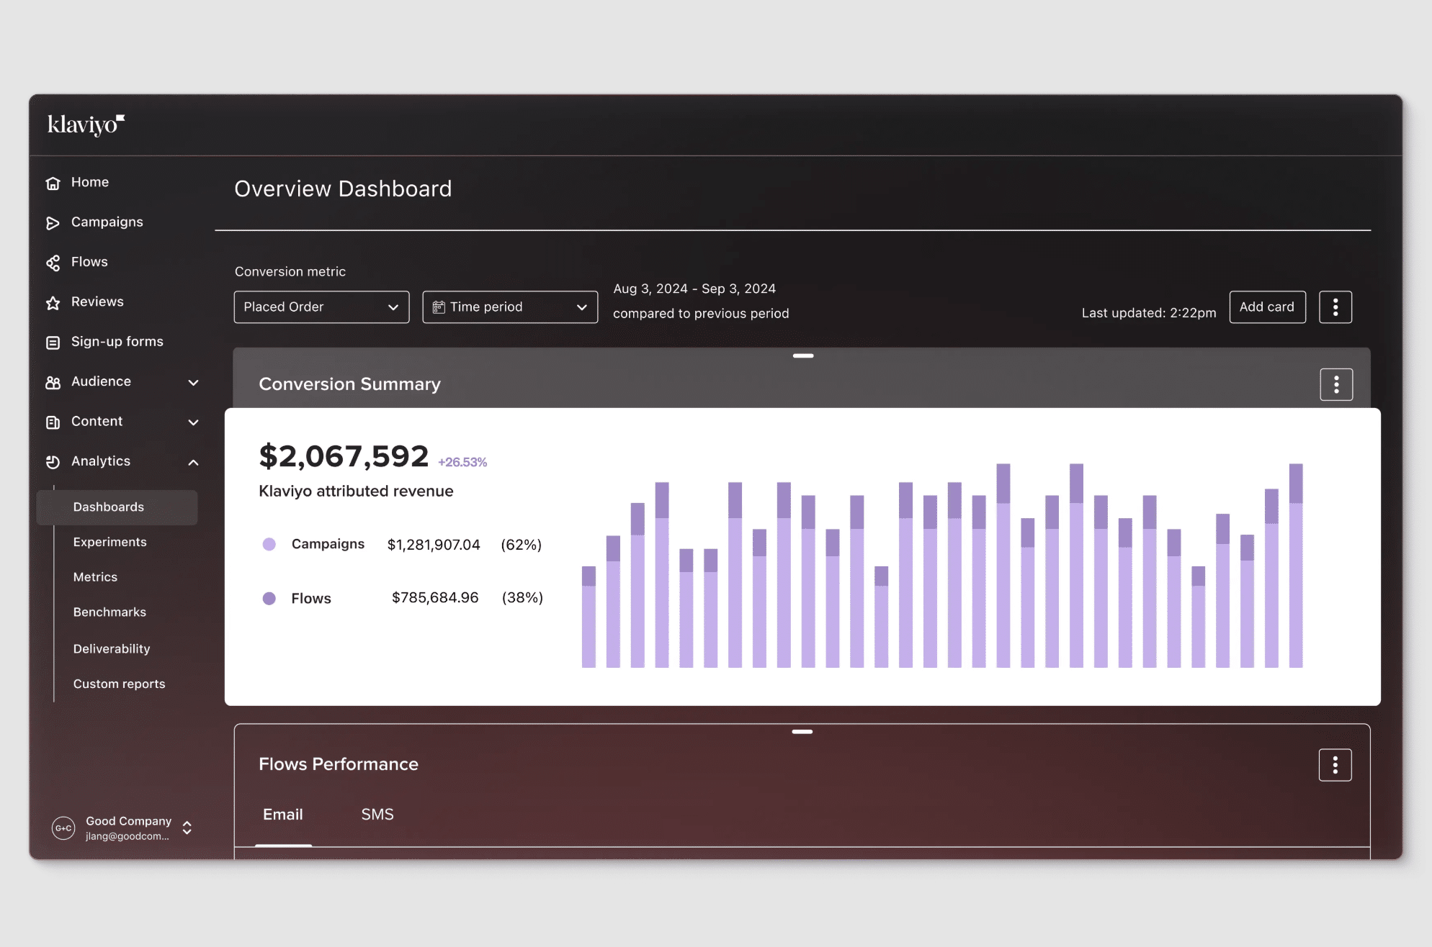Click the Home house icon in sidebar
This screenshot has width=1432, height=947.
[53, 183]
